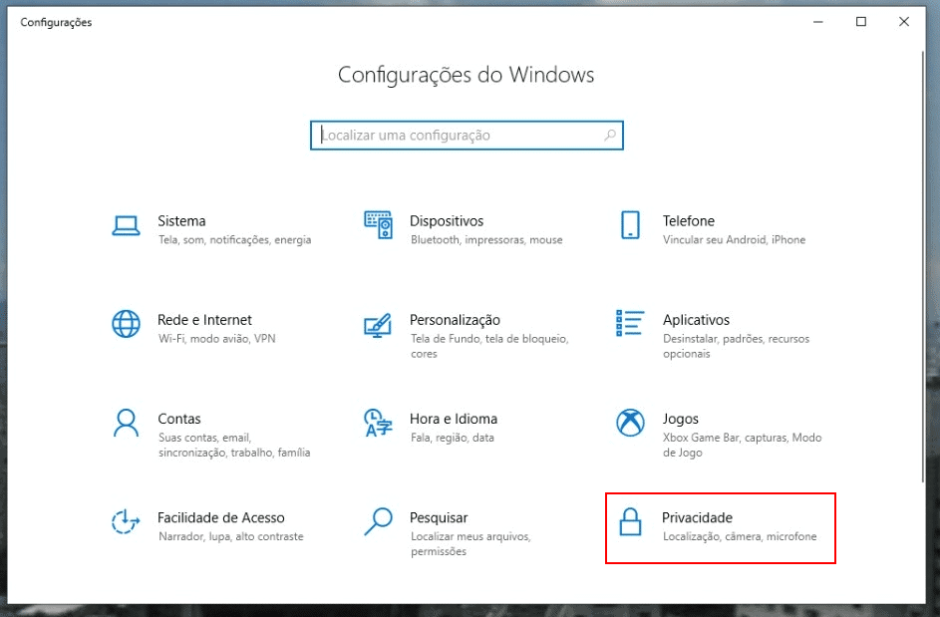
Task: Go to Hora e Idioma heading
Action: (x=454, y=419)
